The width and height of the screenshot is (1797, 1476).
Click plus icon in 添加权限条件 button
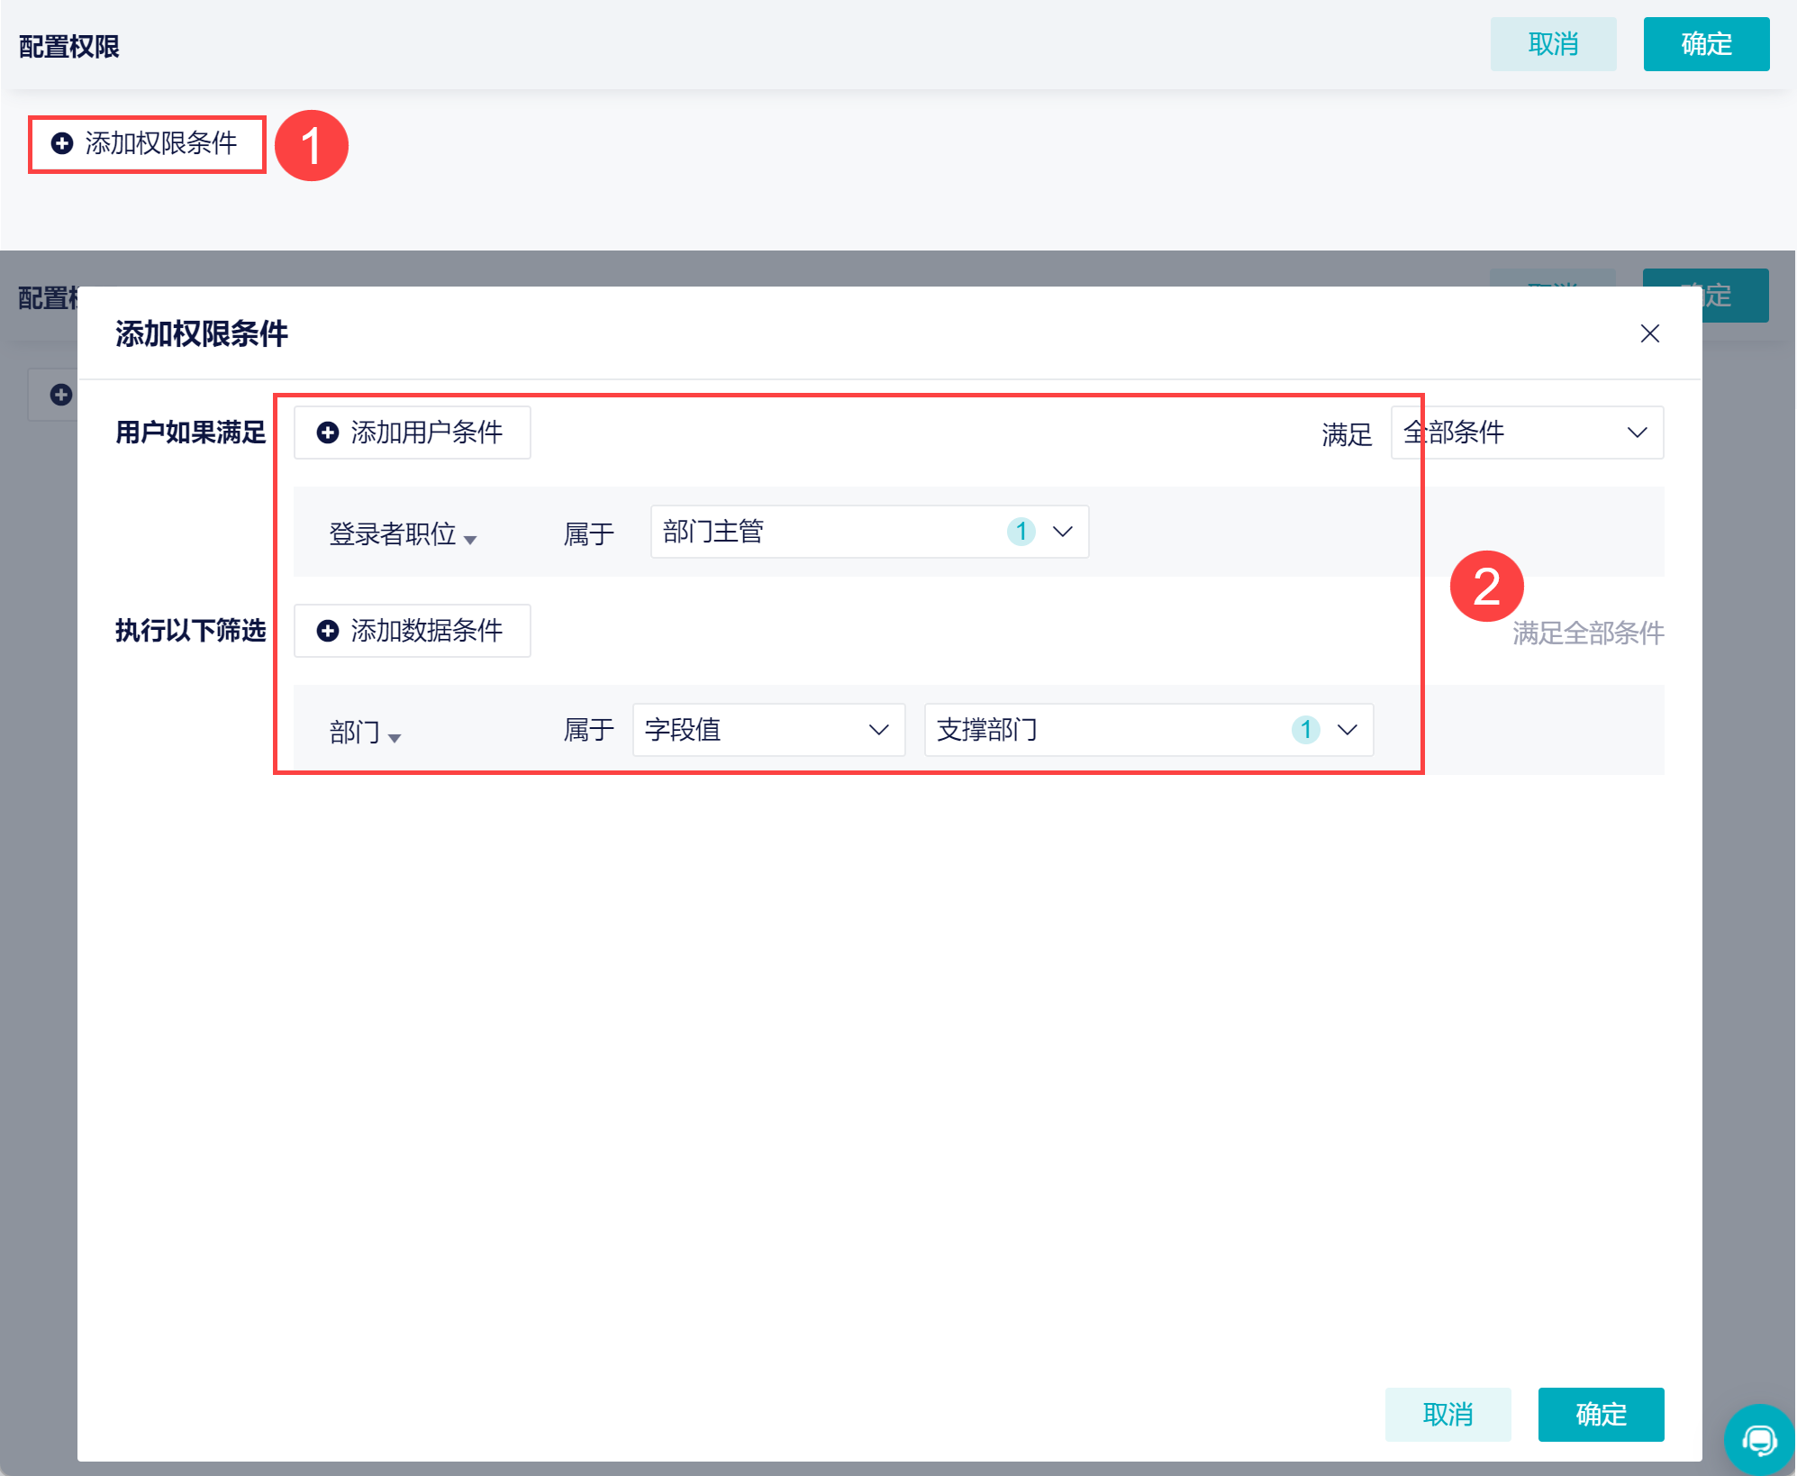(62, 143)
